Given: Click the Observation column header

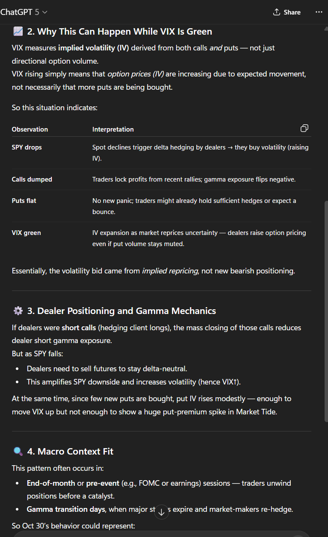Looking at the screenshot, I should pyautogui.click(x=30, y=129).
